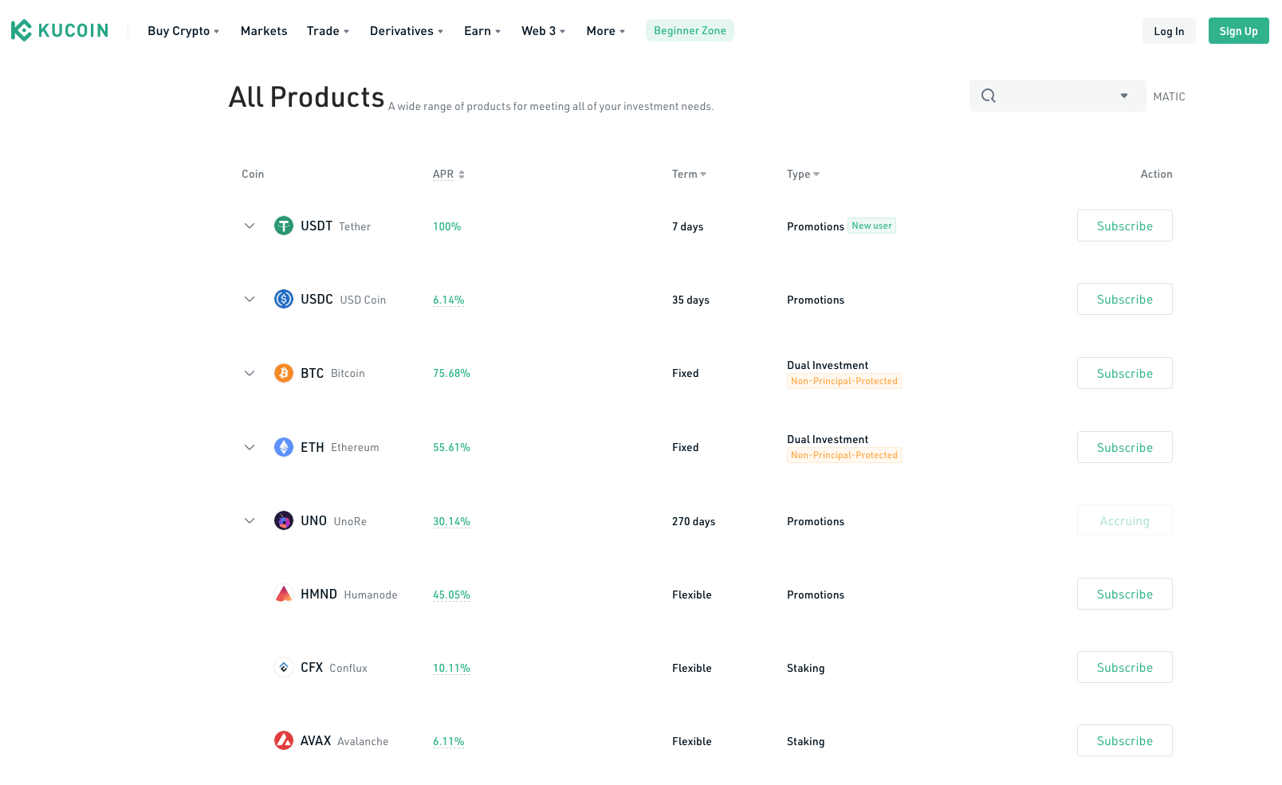This screenshot has height=785, width=1282.
Task: Click the Log In button
Action: coord(1169,31)
